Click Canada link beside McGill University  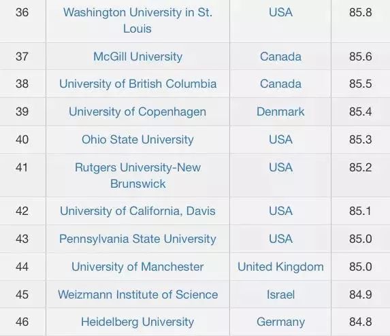tap(280, 56)
